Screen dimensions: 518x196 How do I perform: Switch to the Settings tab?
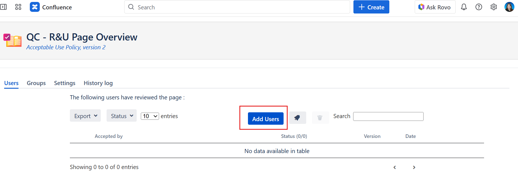(65, 83)
